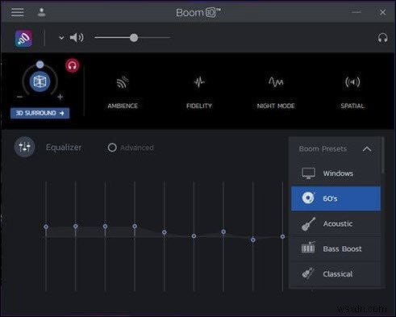Click the sixth equalizer band handle

[194, 236]
